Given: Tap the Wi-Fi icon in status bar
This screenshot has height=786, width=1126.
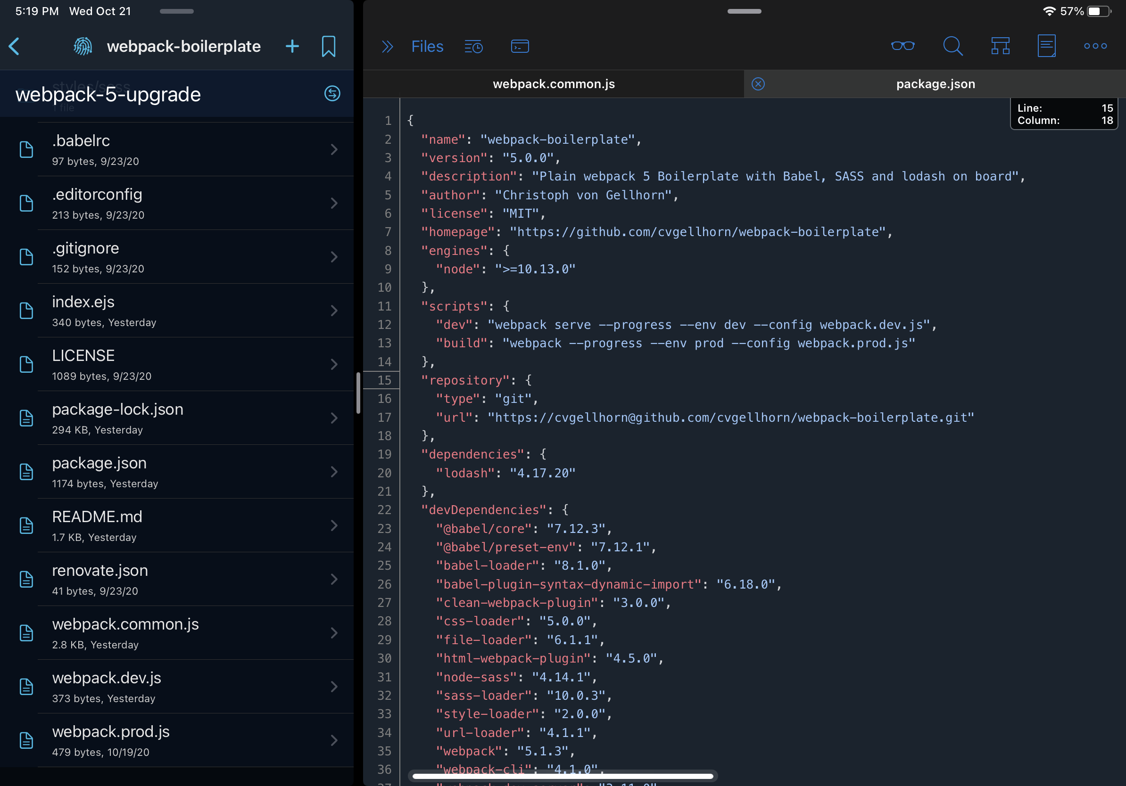Looking at the screenshot, I should (1049, 11).
